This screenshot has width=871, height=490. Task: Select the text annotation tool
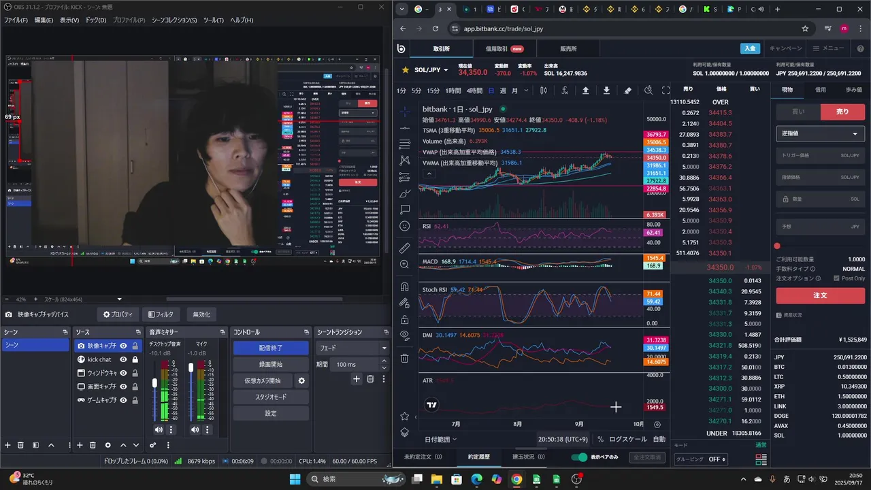click(405, 210)
